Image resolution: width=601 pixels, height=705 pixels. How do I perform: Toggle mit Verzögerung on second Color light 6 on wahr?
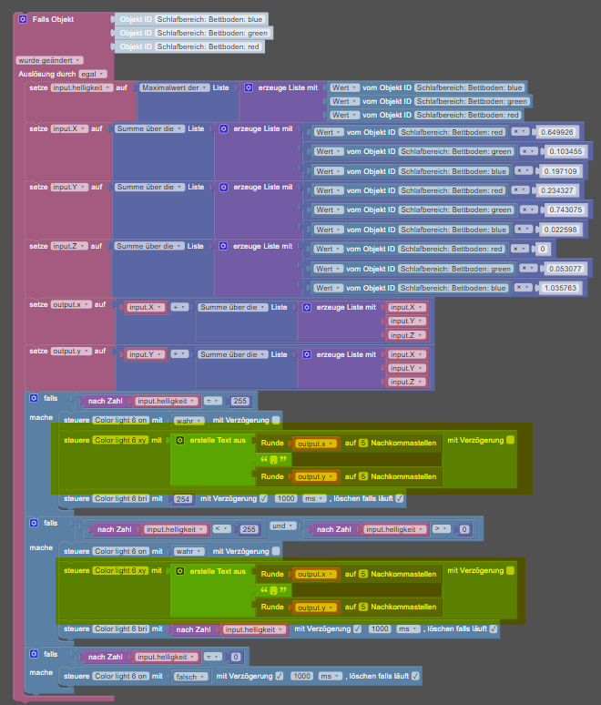(x=276, y=551)
